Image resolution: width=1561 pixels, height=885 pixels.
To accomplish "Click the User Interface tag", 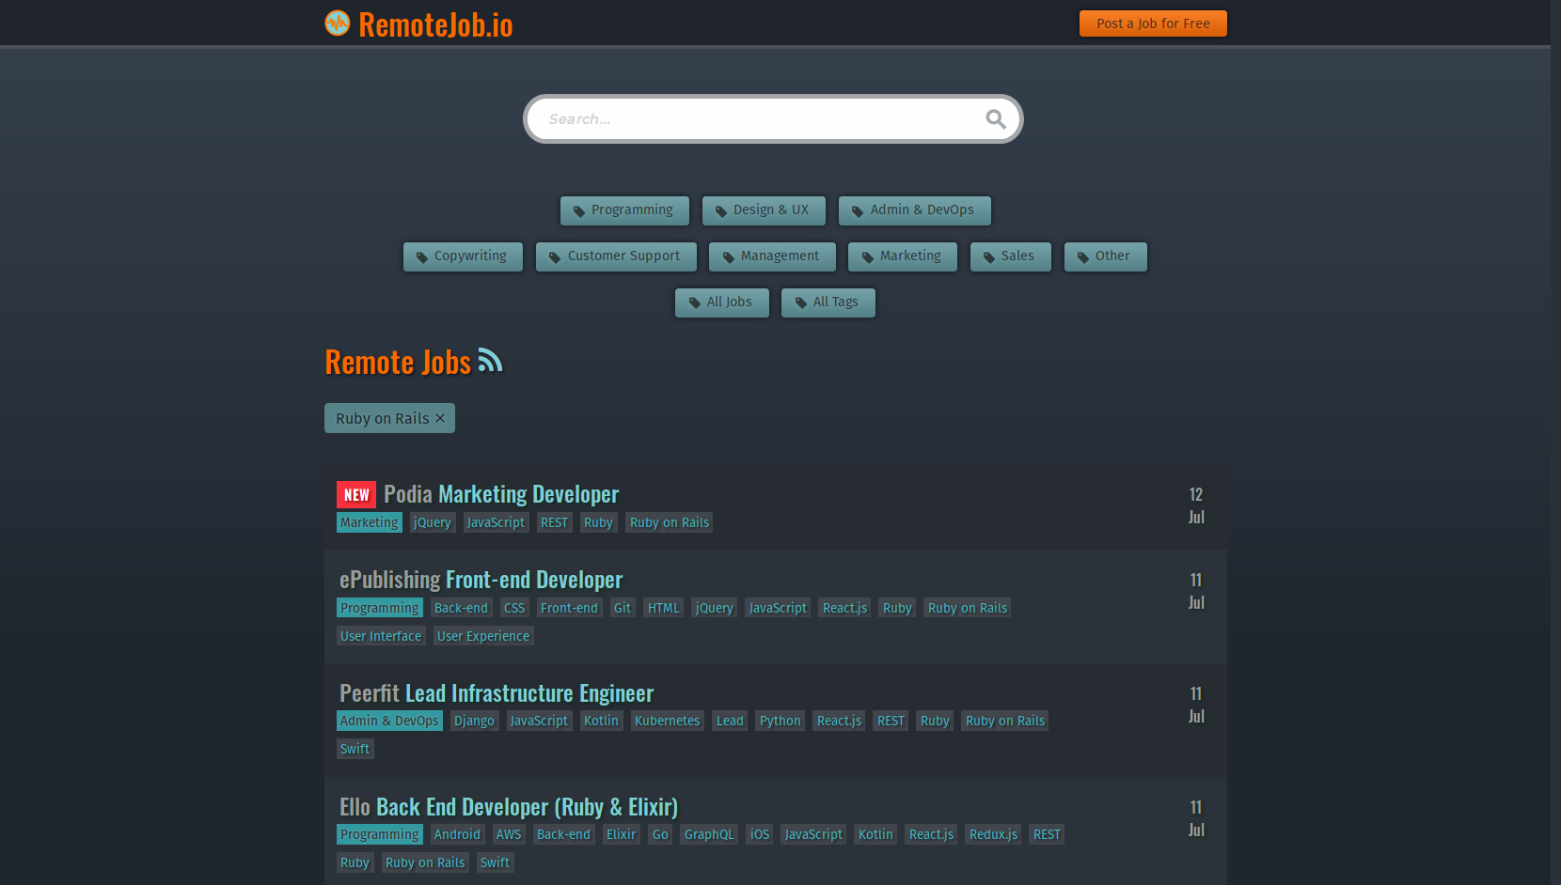I will point(381,636).
